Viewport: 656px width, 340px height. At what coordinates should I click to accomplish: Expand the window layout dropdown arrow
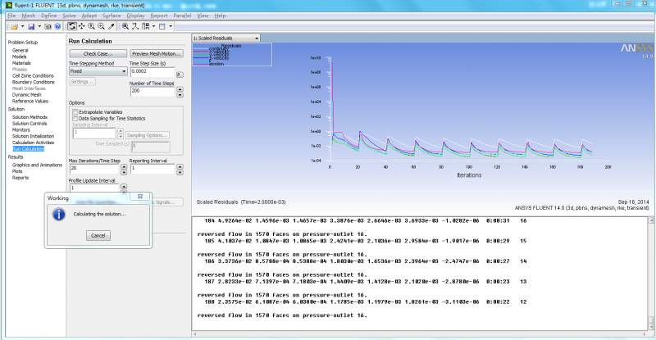coord(153,26)
